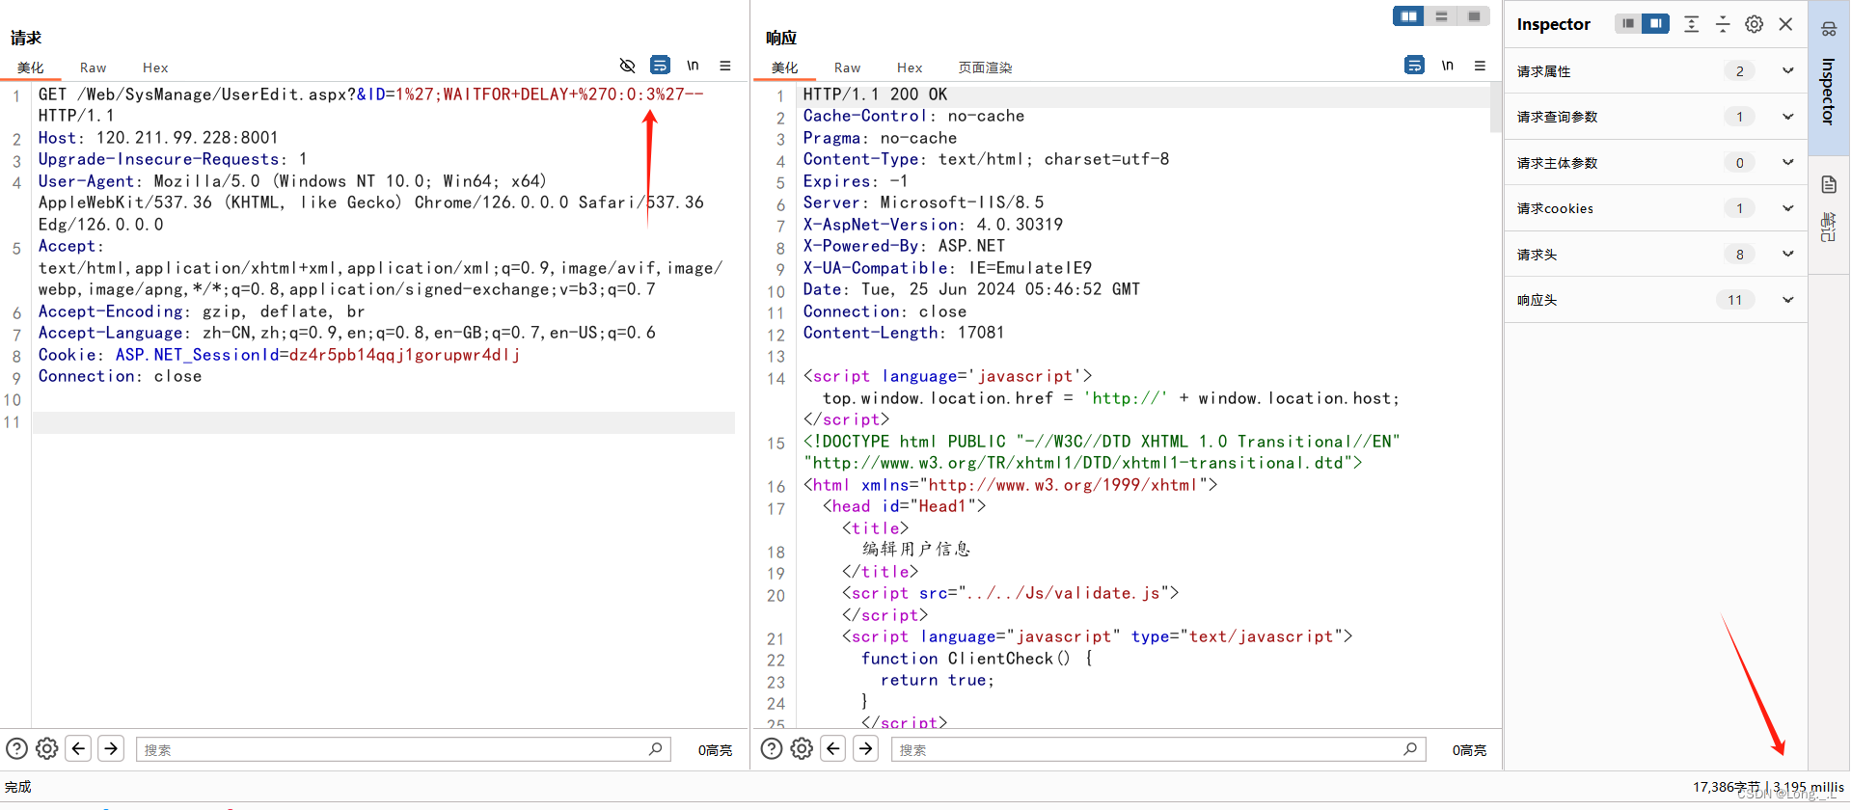1851x810 pixels.
Task: Expand the 请求查询参数 section
Action: (1787, 117)
